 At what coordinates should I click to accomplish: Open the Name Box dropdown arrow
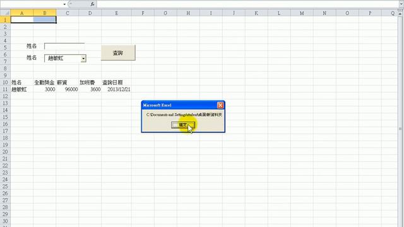tap(64, 4)
